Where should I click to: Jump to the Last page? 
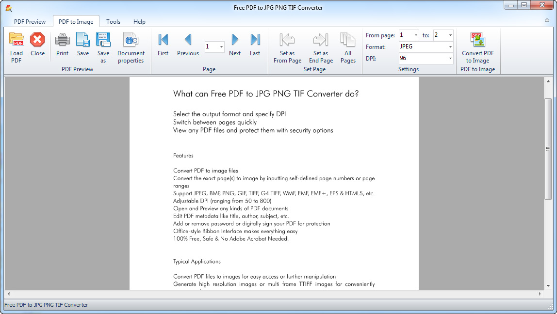255,39
